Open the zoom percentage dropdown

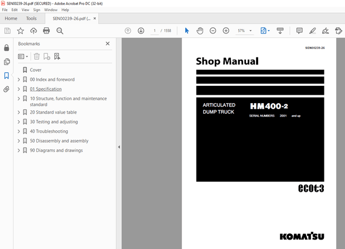click(x=250, y=31)
